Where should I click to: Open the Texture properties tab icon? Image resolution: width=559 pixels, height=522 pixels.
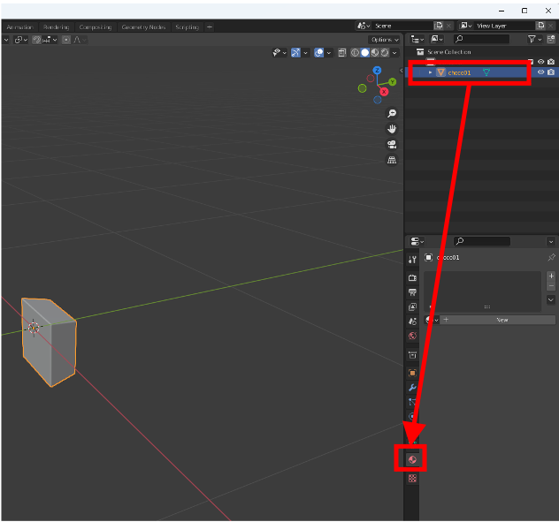tap(412, 479)
